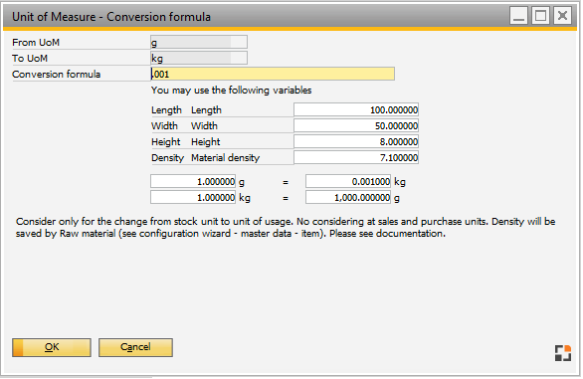Image resolution: width=583 pixels, height=379 pixels.
Task: Click the 'Length' variable name
Action: pyautogui.click(x=166, y=110)
